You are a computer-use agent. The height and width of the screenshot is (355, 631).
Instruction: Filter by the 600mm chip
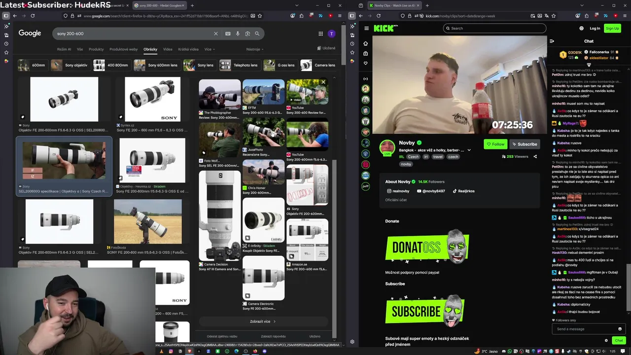click(33, 65)
